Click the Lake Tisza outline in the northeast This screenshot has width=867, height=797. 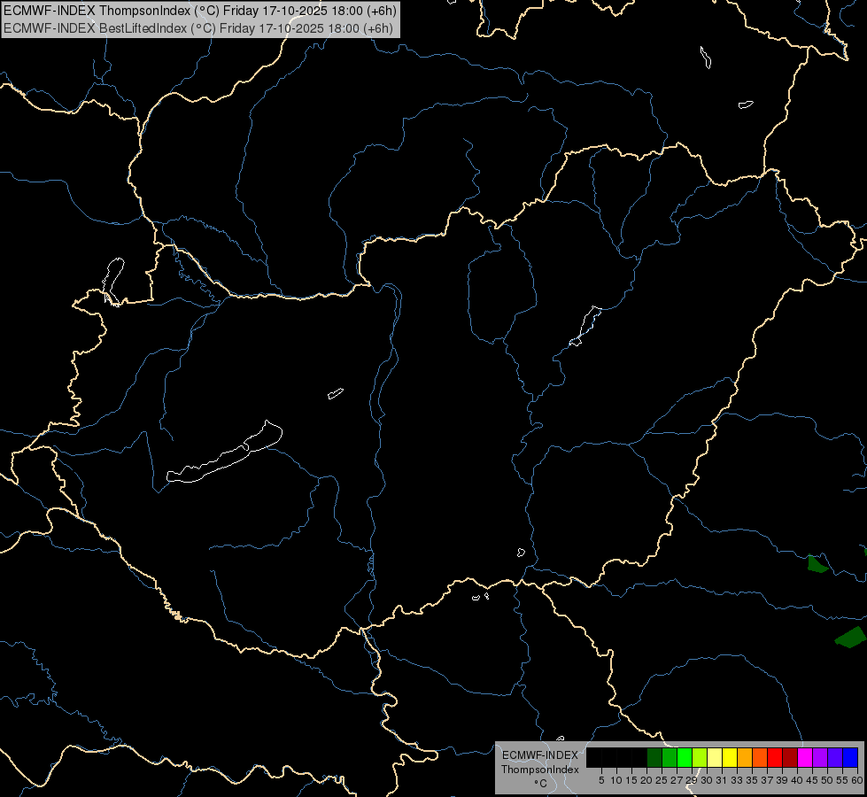pyautogui.click(x=585, y=326)
